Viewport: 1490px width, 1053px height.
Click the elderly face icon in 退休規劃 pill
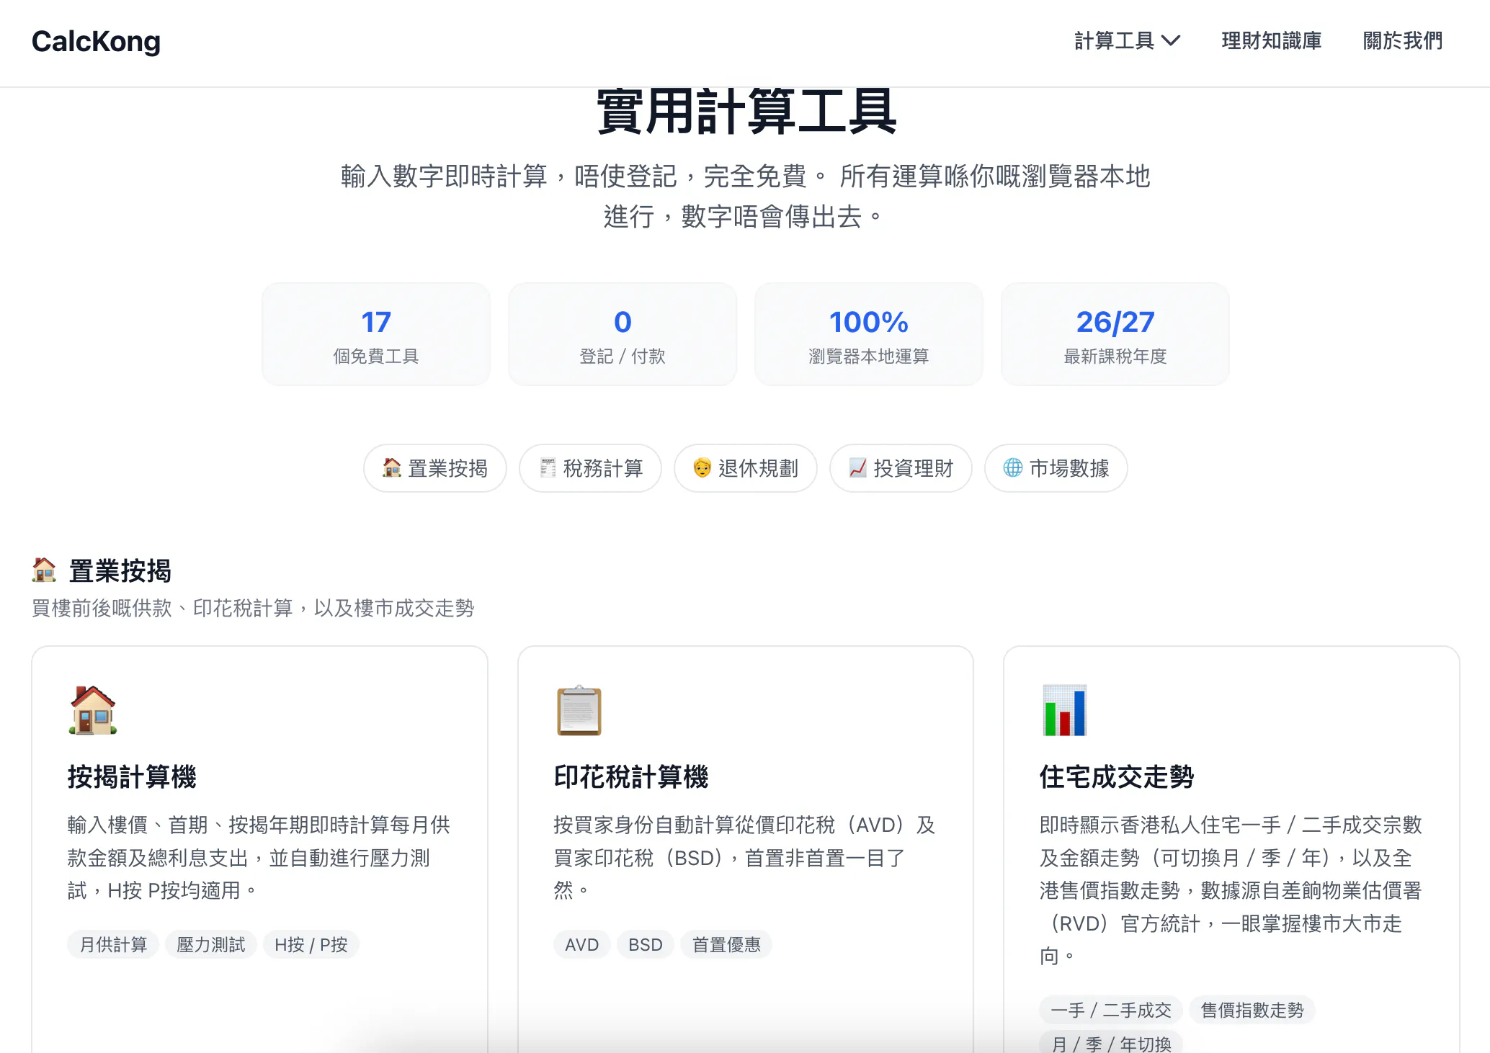pyautogui.click(x=702, y=467)
